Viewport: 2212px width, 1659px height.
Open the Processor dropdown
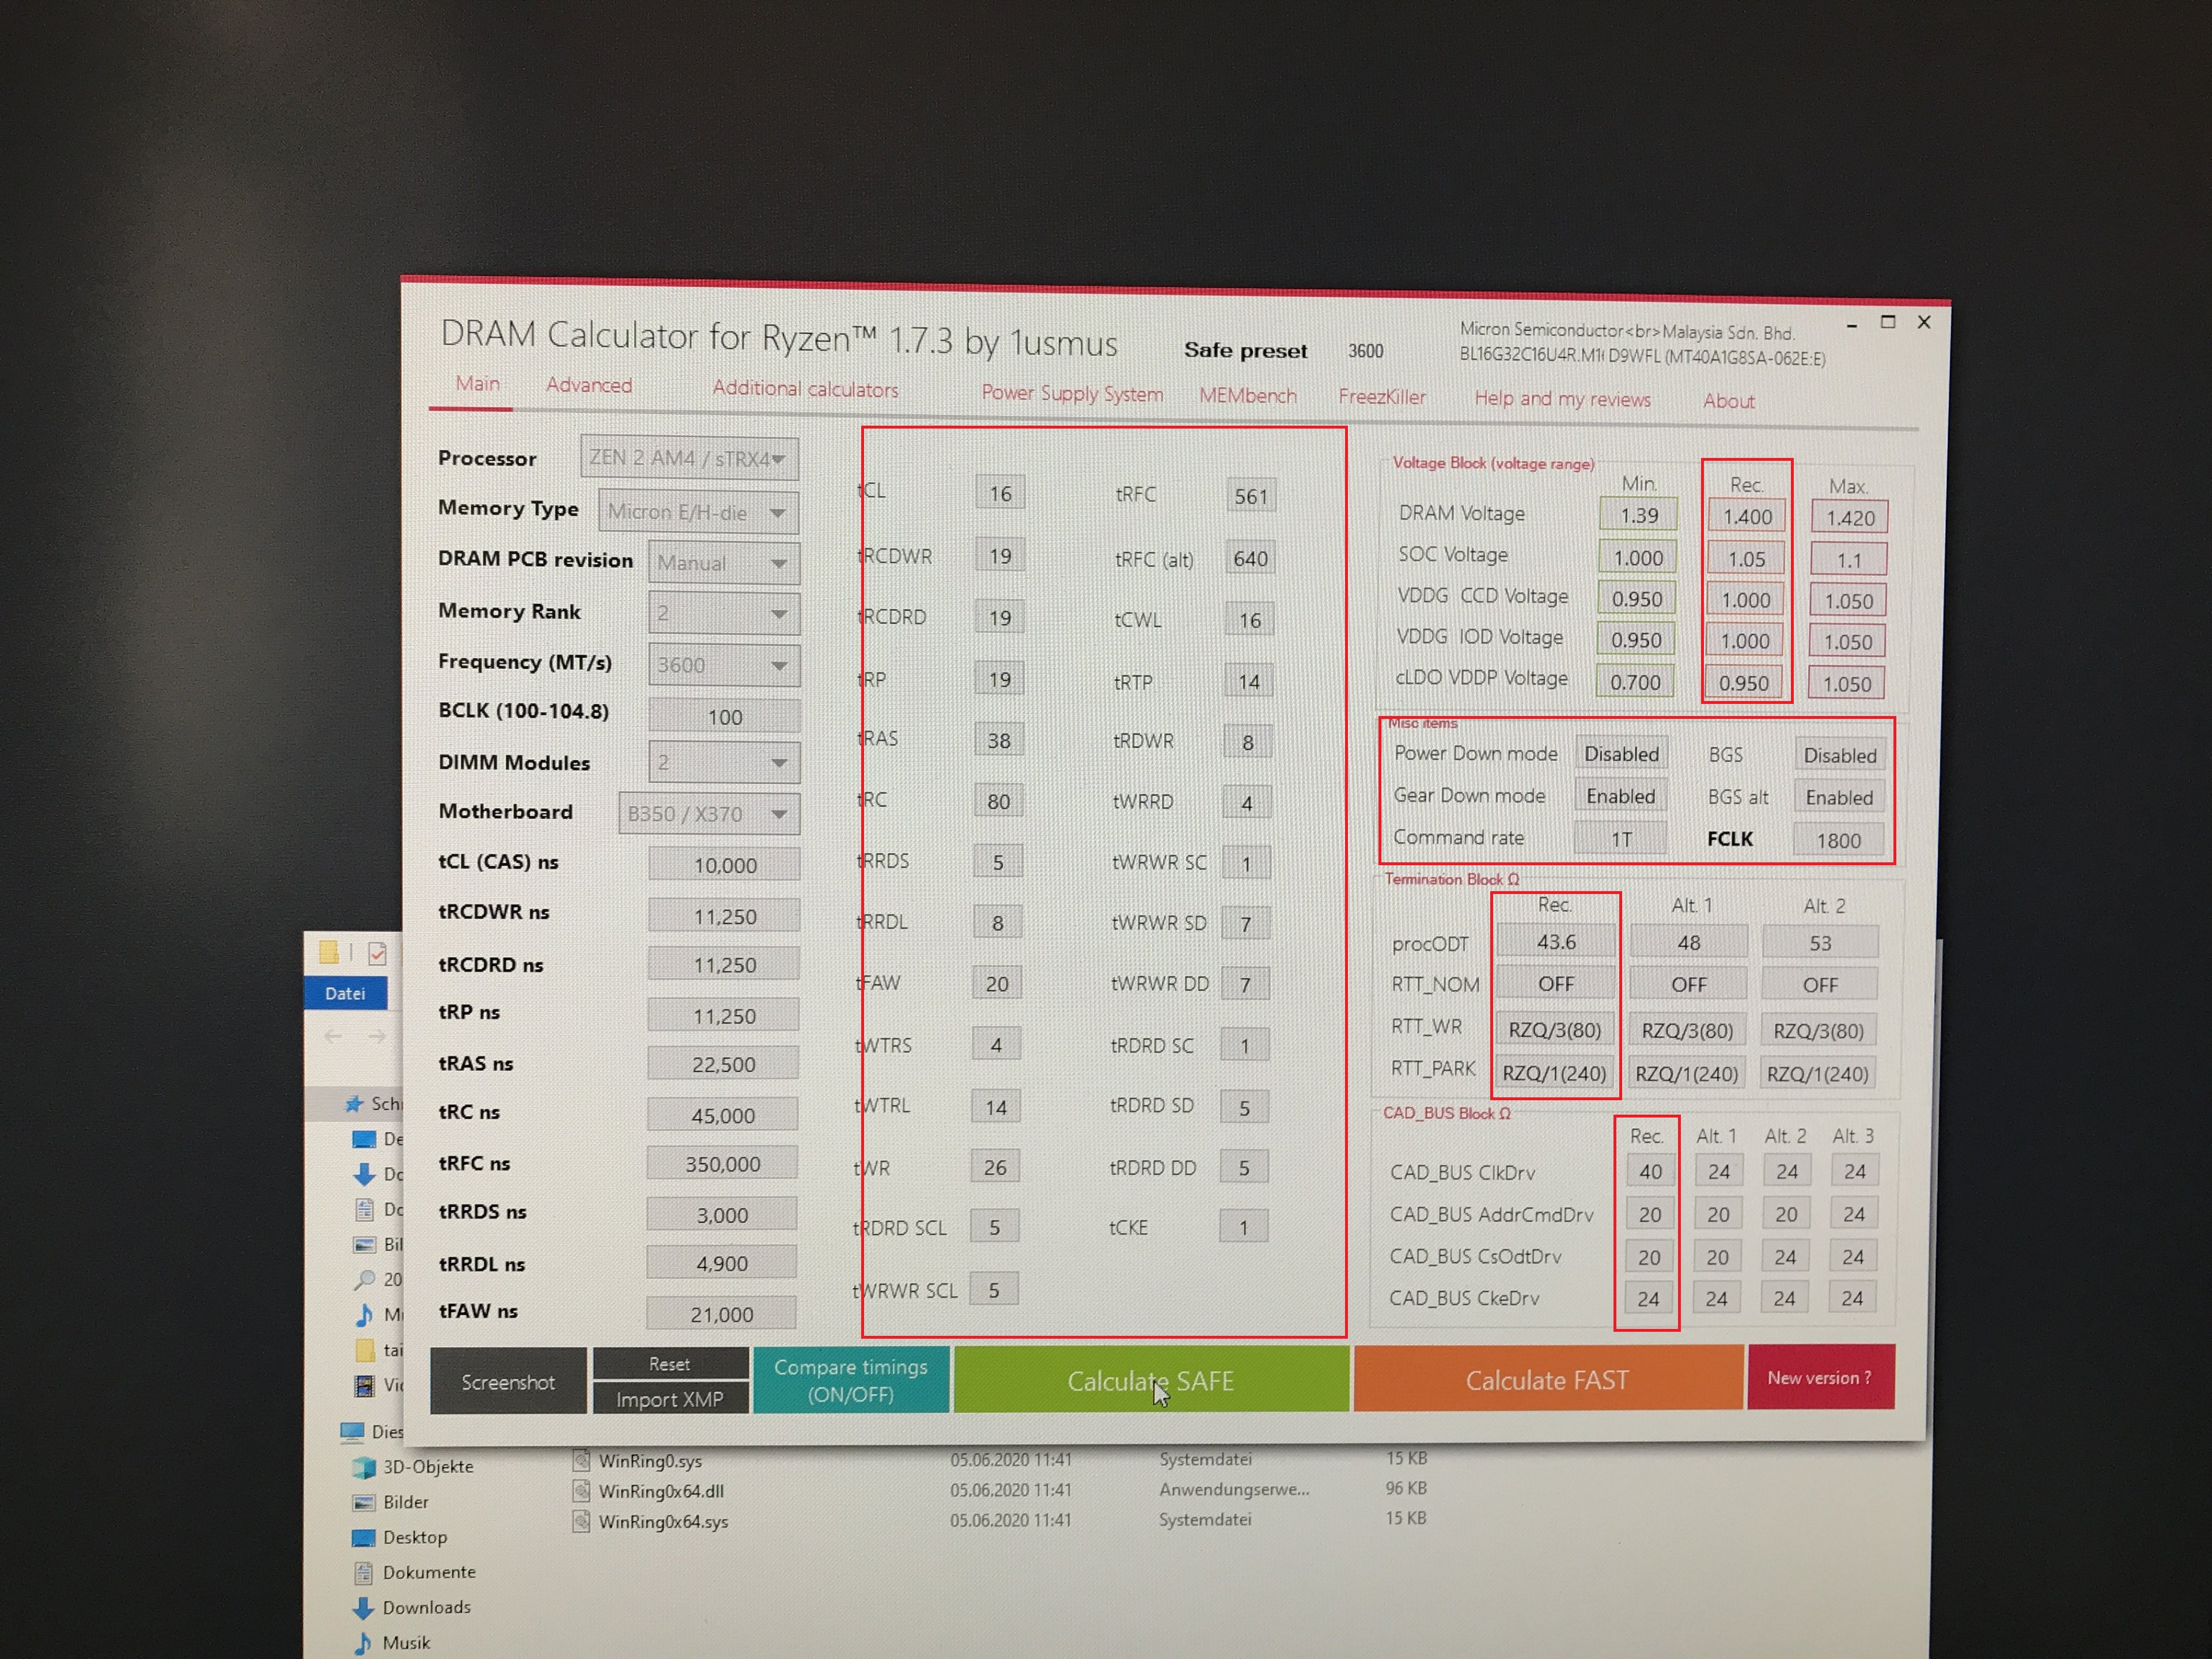pyautogui.click(x=689, y=458)
